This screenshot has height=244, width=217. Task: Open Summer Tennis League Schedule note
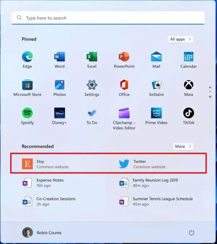point(156,201)
